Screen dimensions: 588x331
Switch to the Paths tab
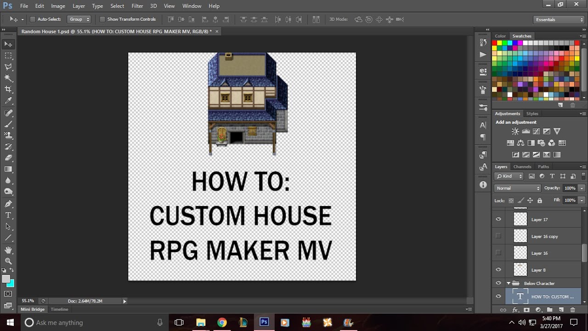click(x=543, y=166)
